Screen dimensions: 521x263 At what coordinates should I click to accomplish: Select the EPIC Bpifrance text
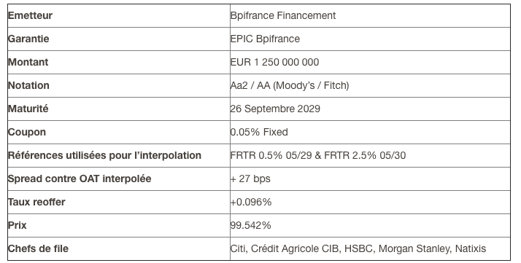pos(265,39)
